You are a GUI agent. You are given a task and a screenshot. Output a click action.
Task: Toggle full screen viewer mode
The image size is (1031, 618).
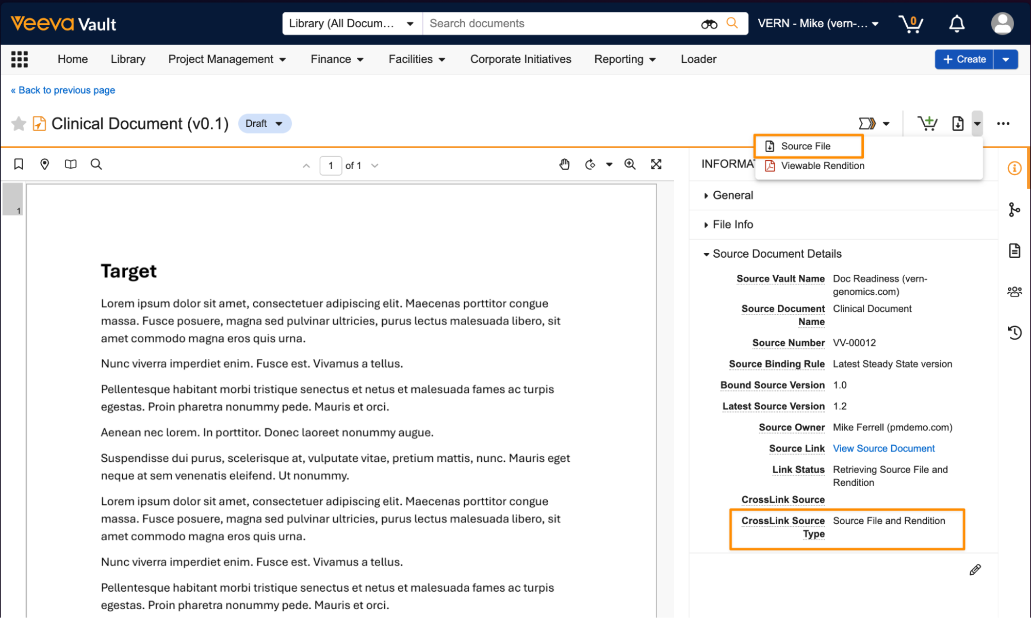point(656,164)
